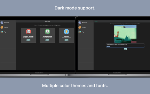
Task: Attempt the Ideation exercise
Action: pos(66,40)
